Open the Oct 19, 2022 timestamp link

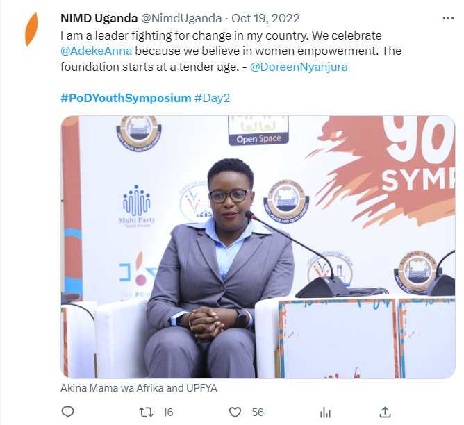(x=265, y=18)
